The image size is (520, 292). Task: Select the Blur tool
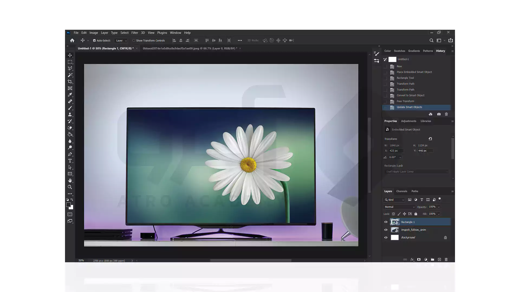pos(70,141)
